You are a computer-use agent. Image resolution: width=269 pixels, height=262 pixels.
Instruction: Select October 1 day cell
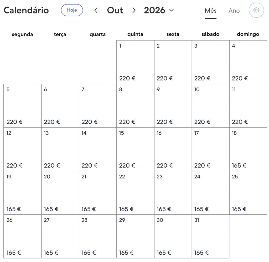(x=135, y=62)
